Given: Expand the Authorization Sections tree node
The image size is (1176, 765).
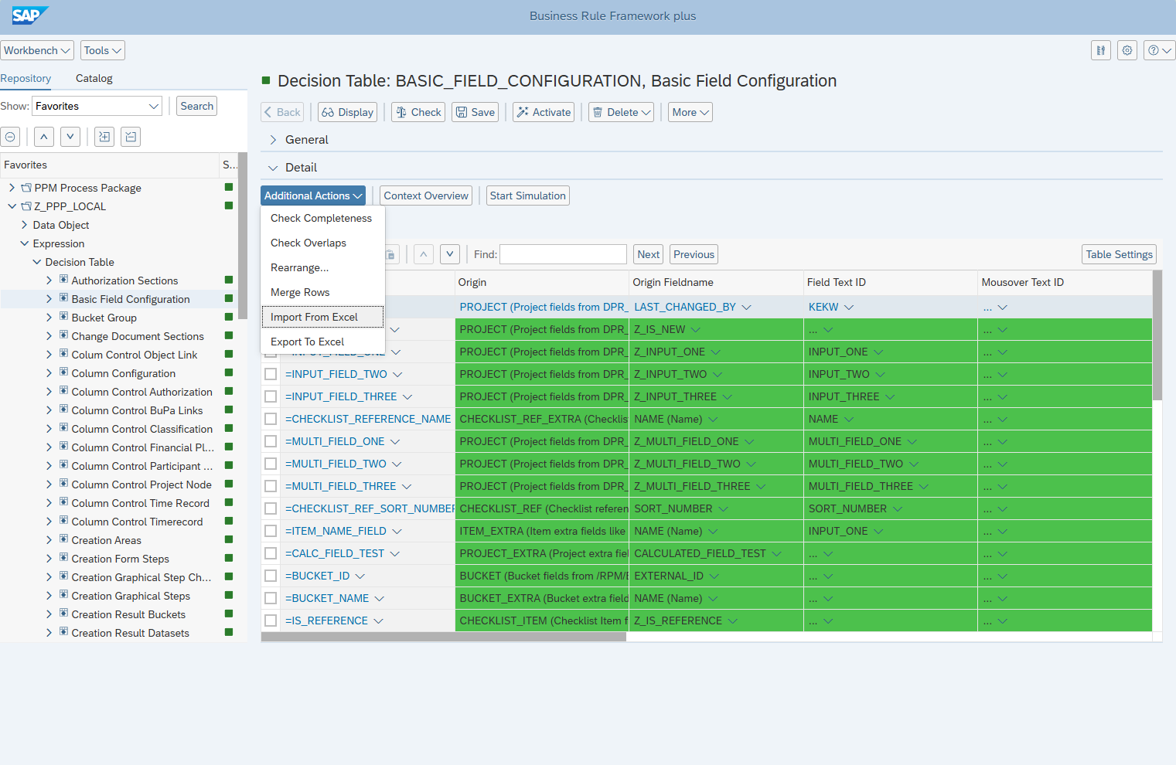Looking at the screenshot, I should tap(49, 280).
